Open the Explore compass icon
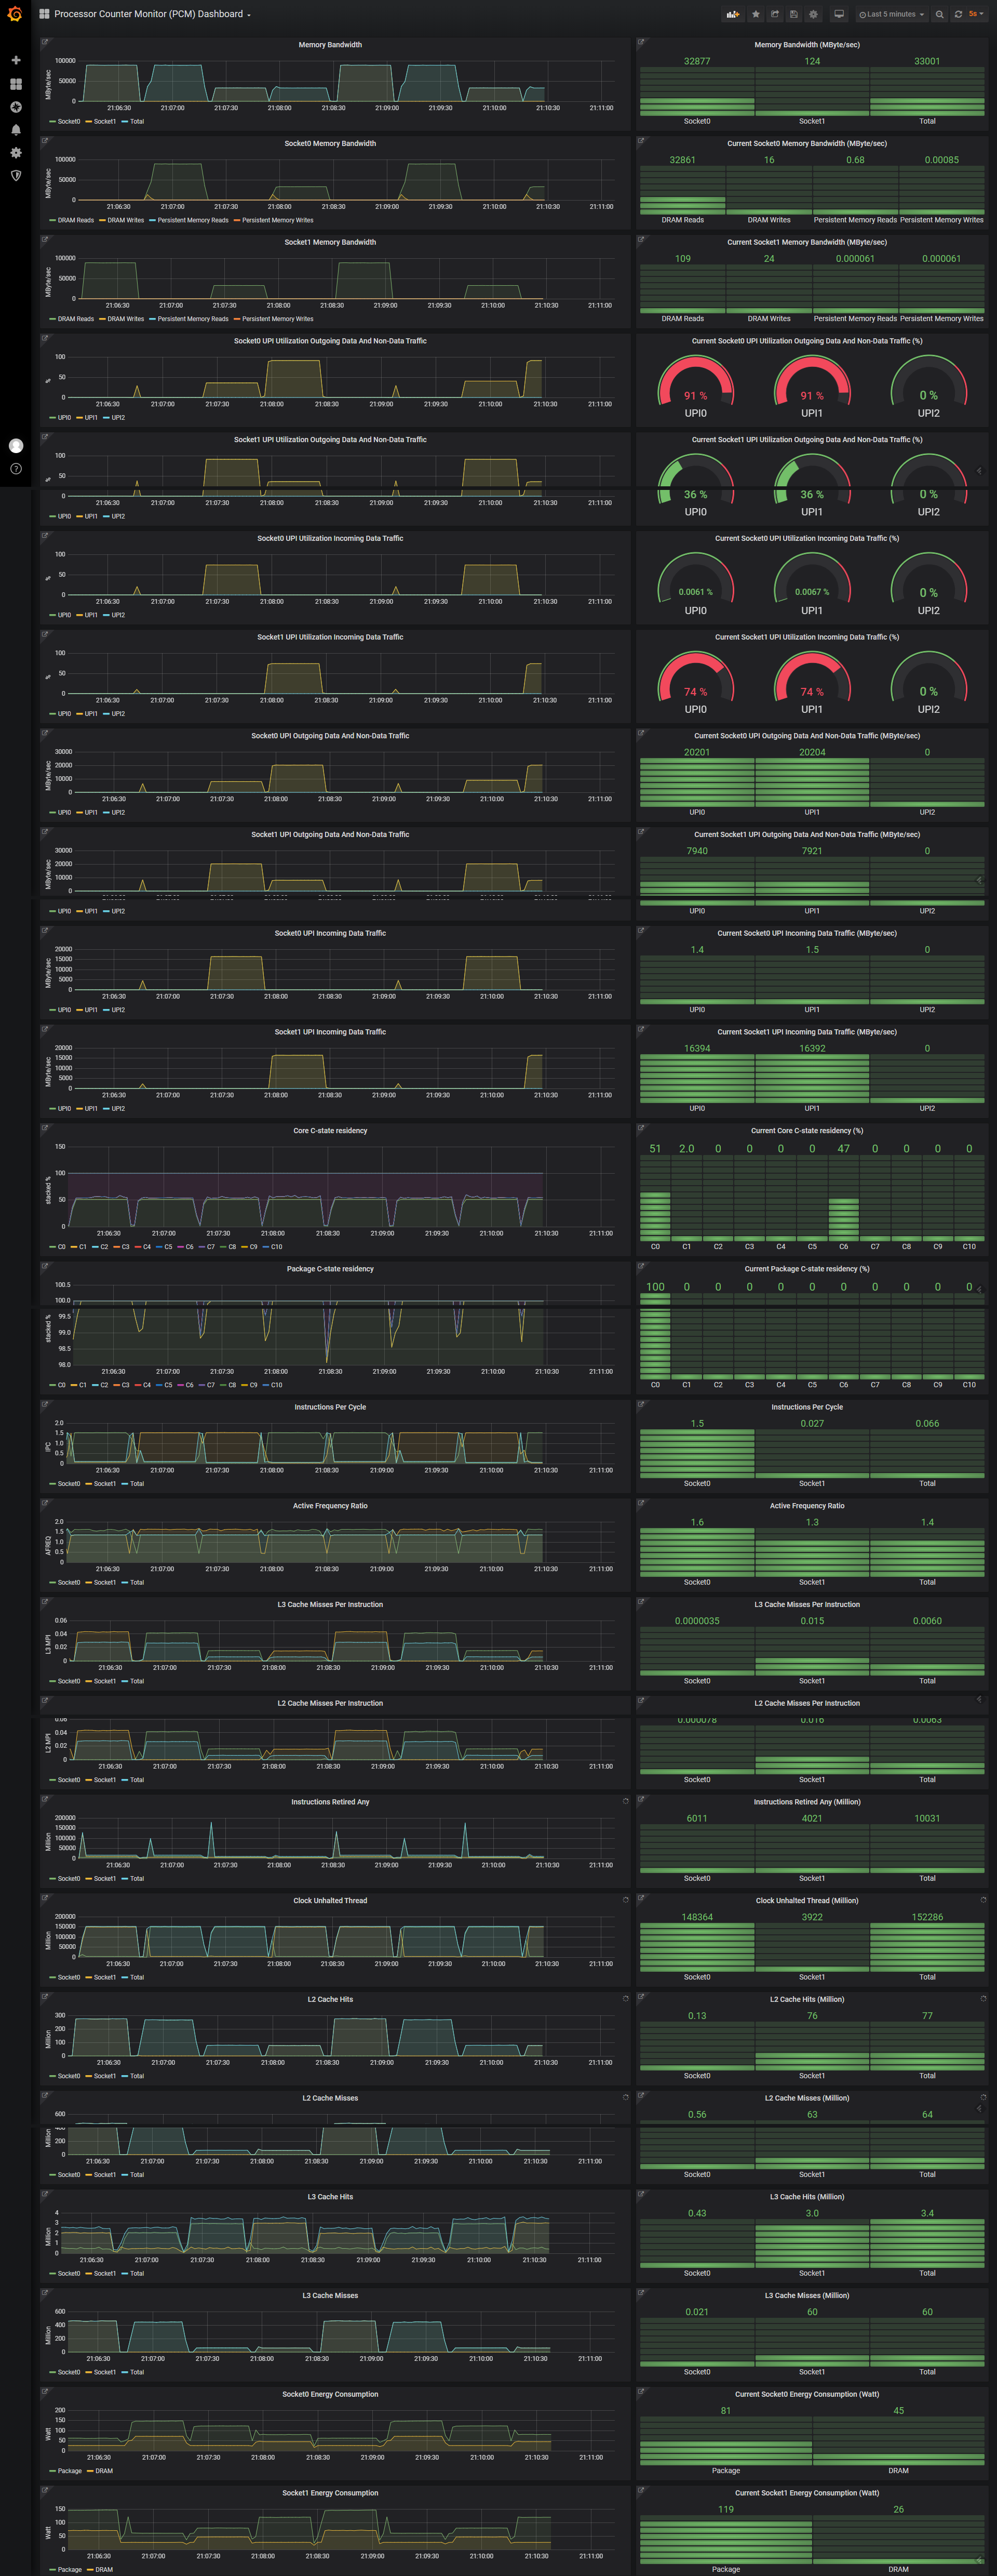This screenshot has width=997, height=2576. 15,107
